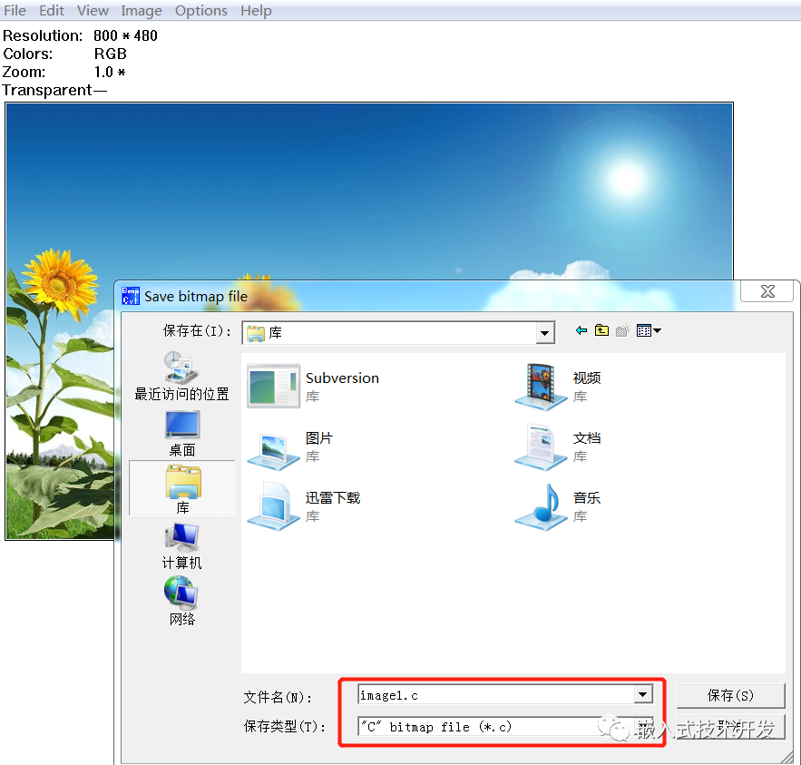Image resolution: width=801 pixels, height=765 pixels.
Task: Open the Subversion library
Action: (313, 386)
